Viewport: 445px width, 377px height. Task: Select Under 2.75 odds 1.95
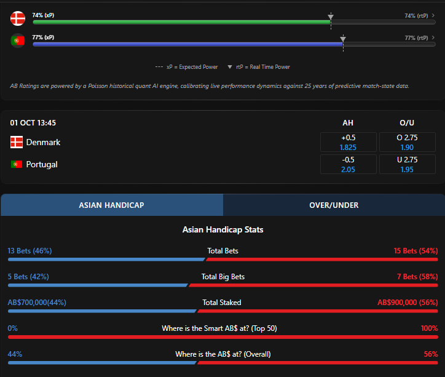click(x=408, y=164)
